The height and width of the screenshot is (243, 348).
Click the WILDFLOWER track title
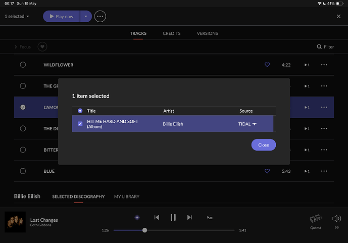click(59, 65)
